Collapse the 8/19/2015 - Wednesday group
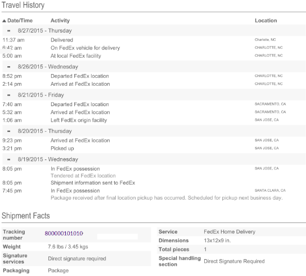The image size is (306, 276). pyautogui.click(x=9, y=159)
